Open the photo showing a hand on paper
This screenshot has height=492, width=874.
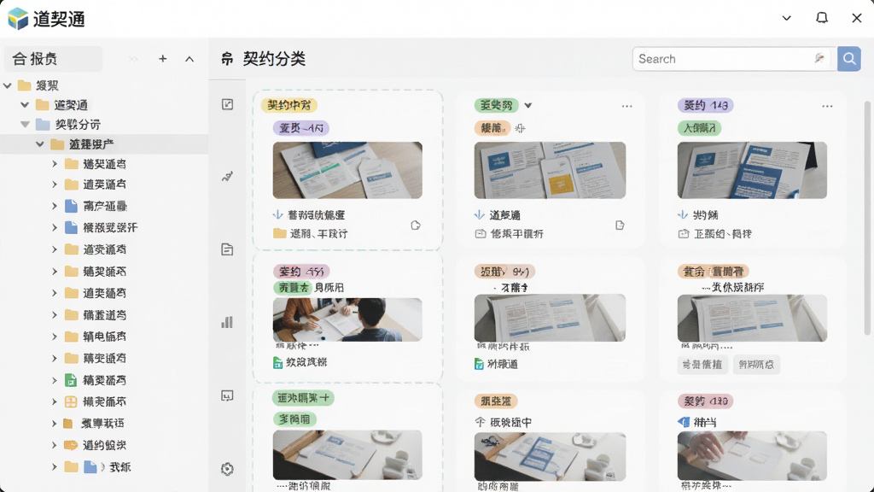click(752, 455)
